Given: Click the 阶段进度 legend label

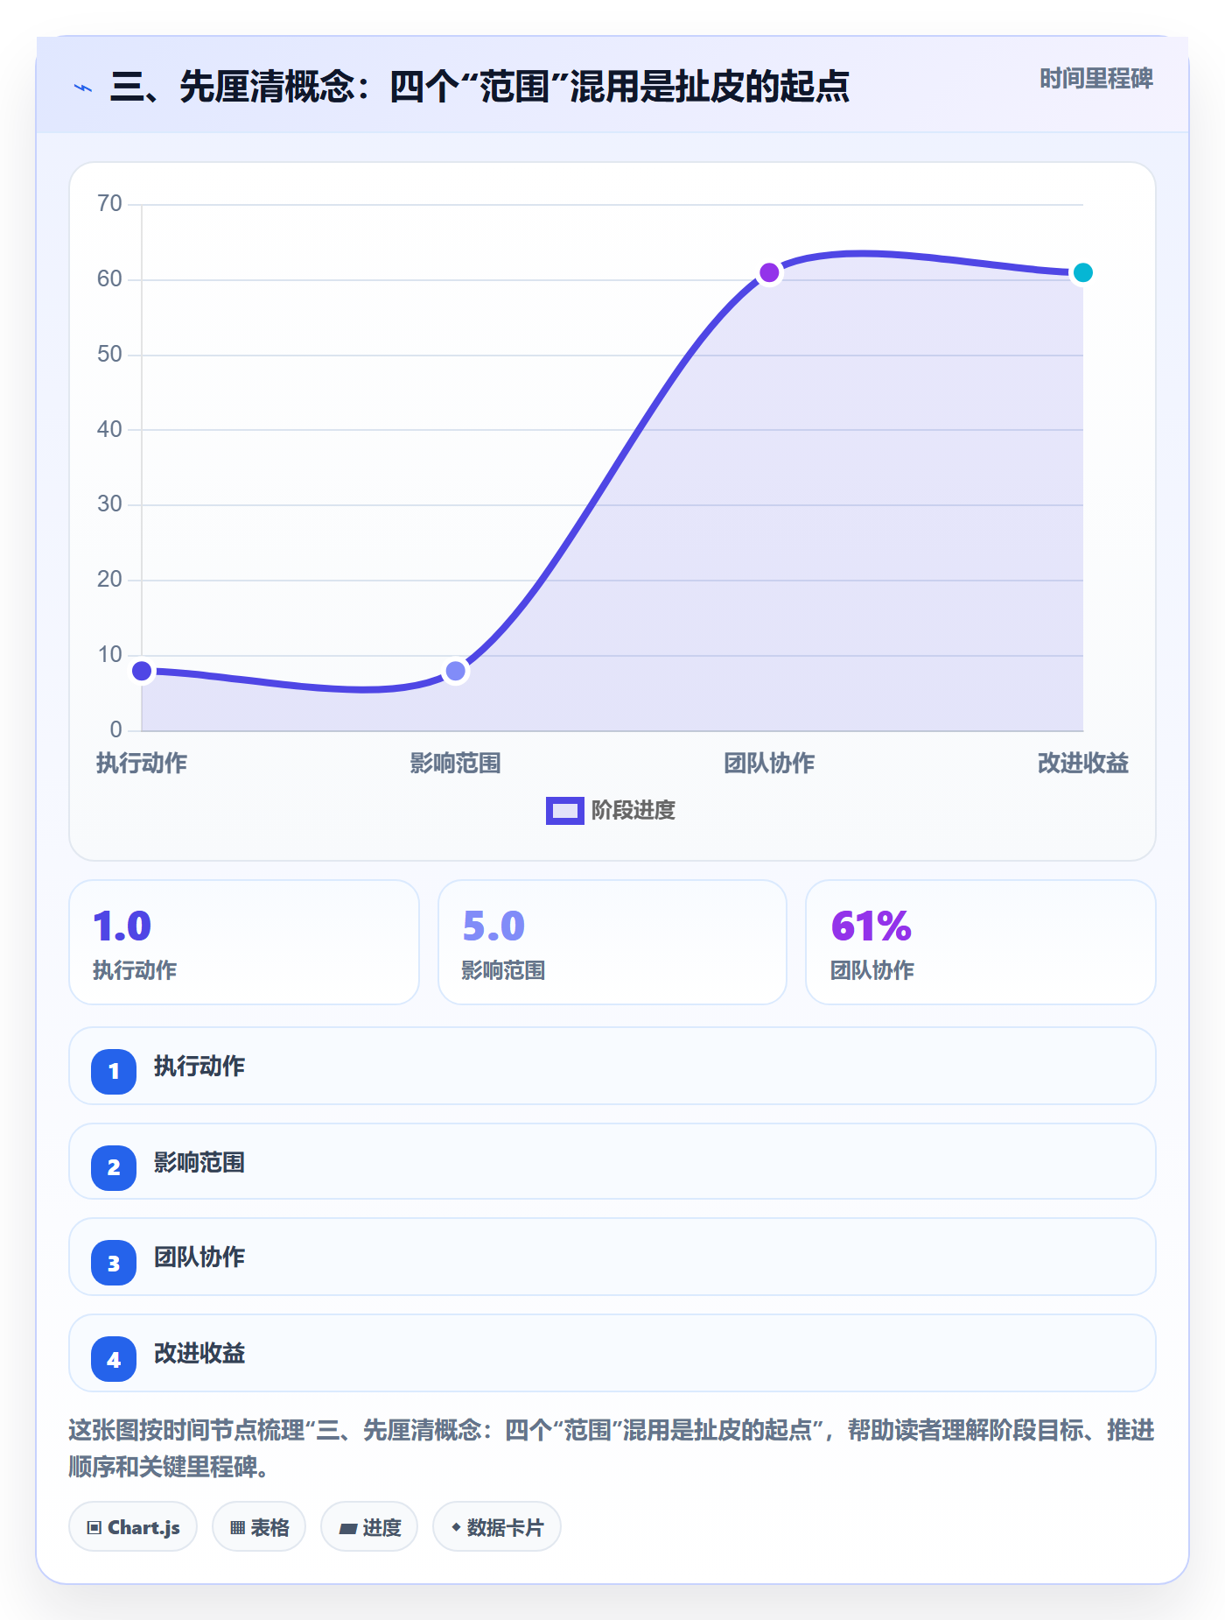Looking at the screenshot, I should coord(633,811).
